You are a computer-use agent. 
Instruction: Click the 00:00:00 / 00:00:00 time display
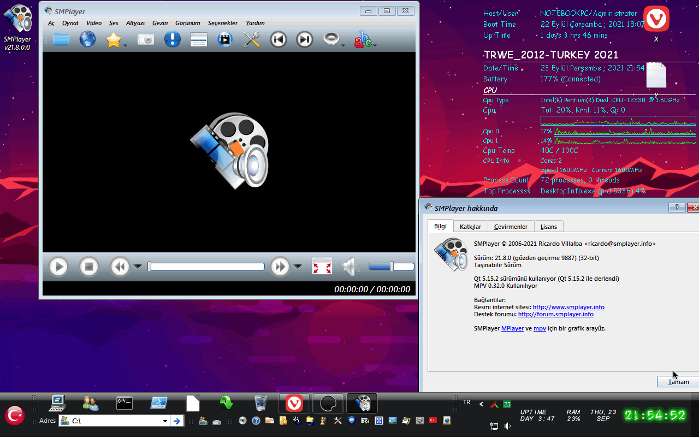point(372,290)
